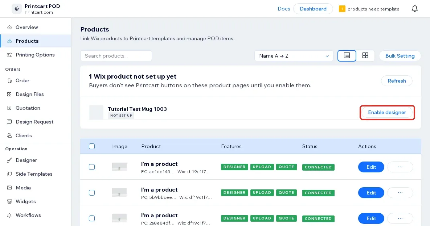Click the Design Request message icon
The width and height of the screenshot is (430, 226).
tap(9, 122)
